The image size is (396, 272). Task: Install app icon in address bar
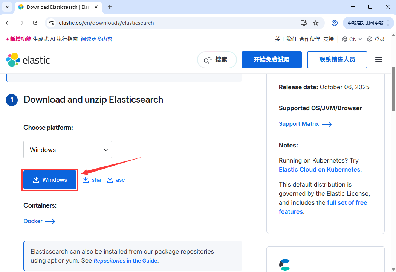pyautogui.click(x=304, y=23)
